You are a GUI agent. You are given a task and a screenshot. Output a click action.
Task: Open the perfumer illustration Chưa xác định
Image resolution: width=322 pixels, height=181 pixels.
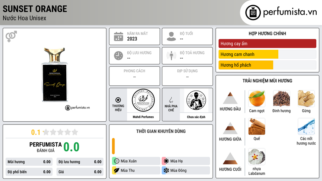pyautogui.click(x=196, y=100)
